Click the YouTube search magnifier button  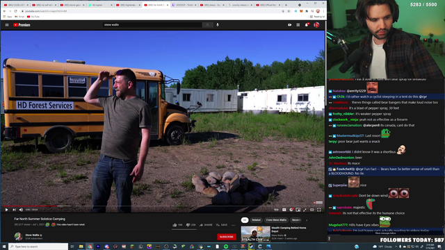[207, 25]
